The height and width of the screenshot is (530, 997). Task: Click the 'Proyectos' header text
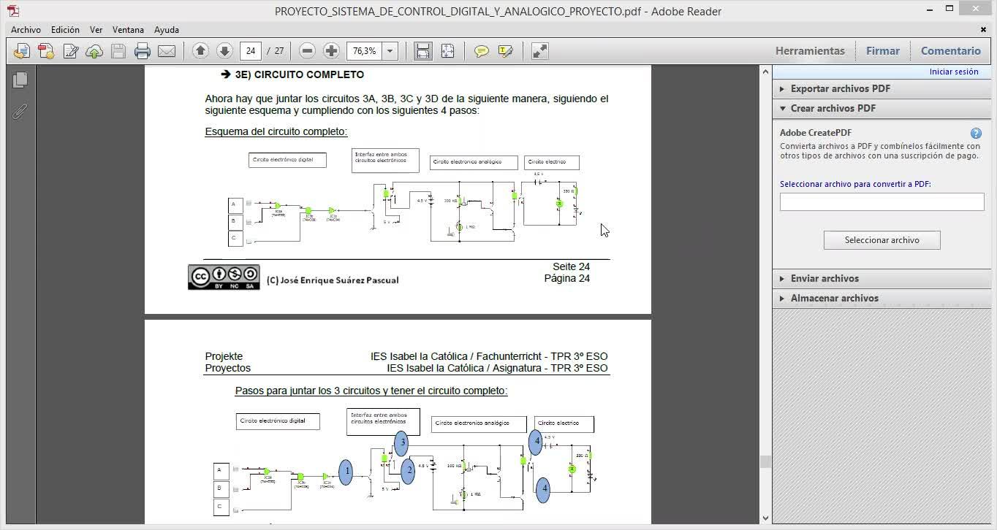228,368
